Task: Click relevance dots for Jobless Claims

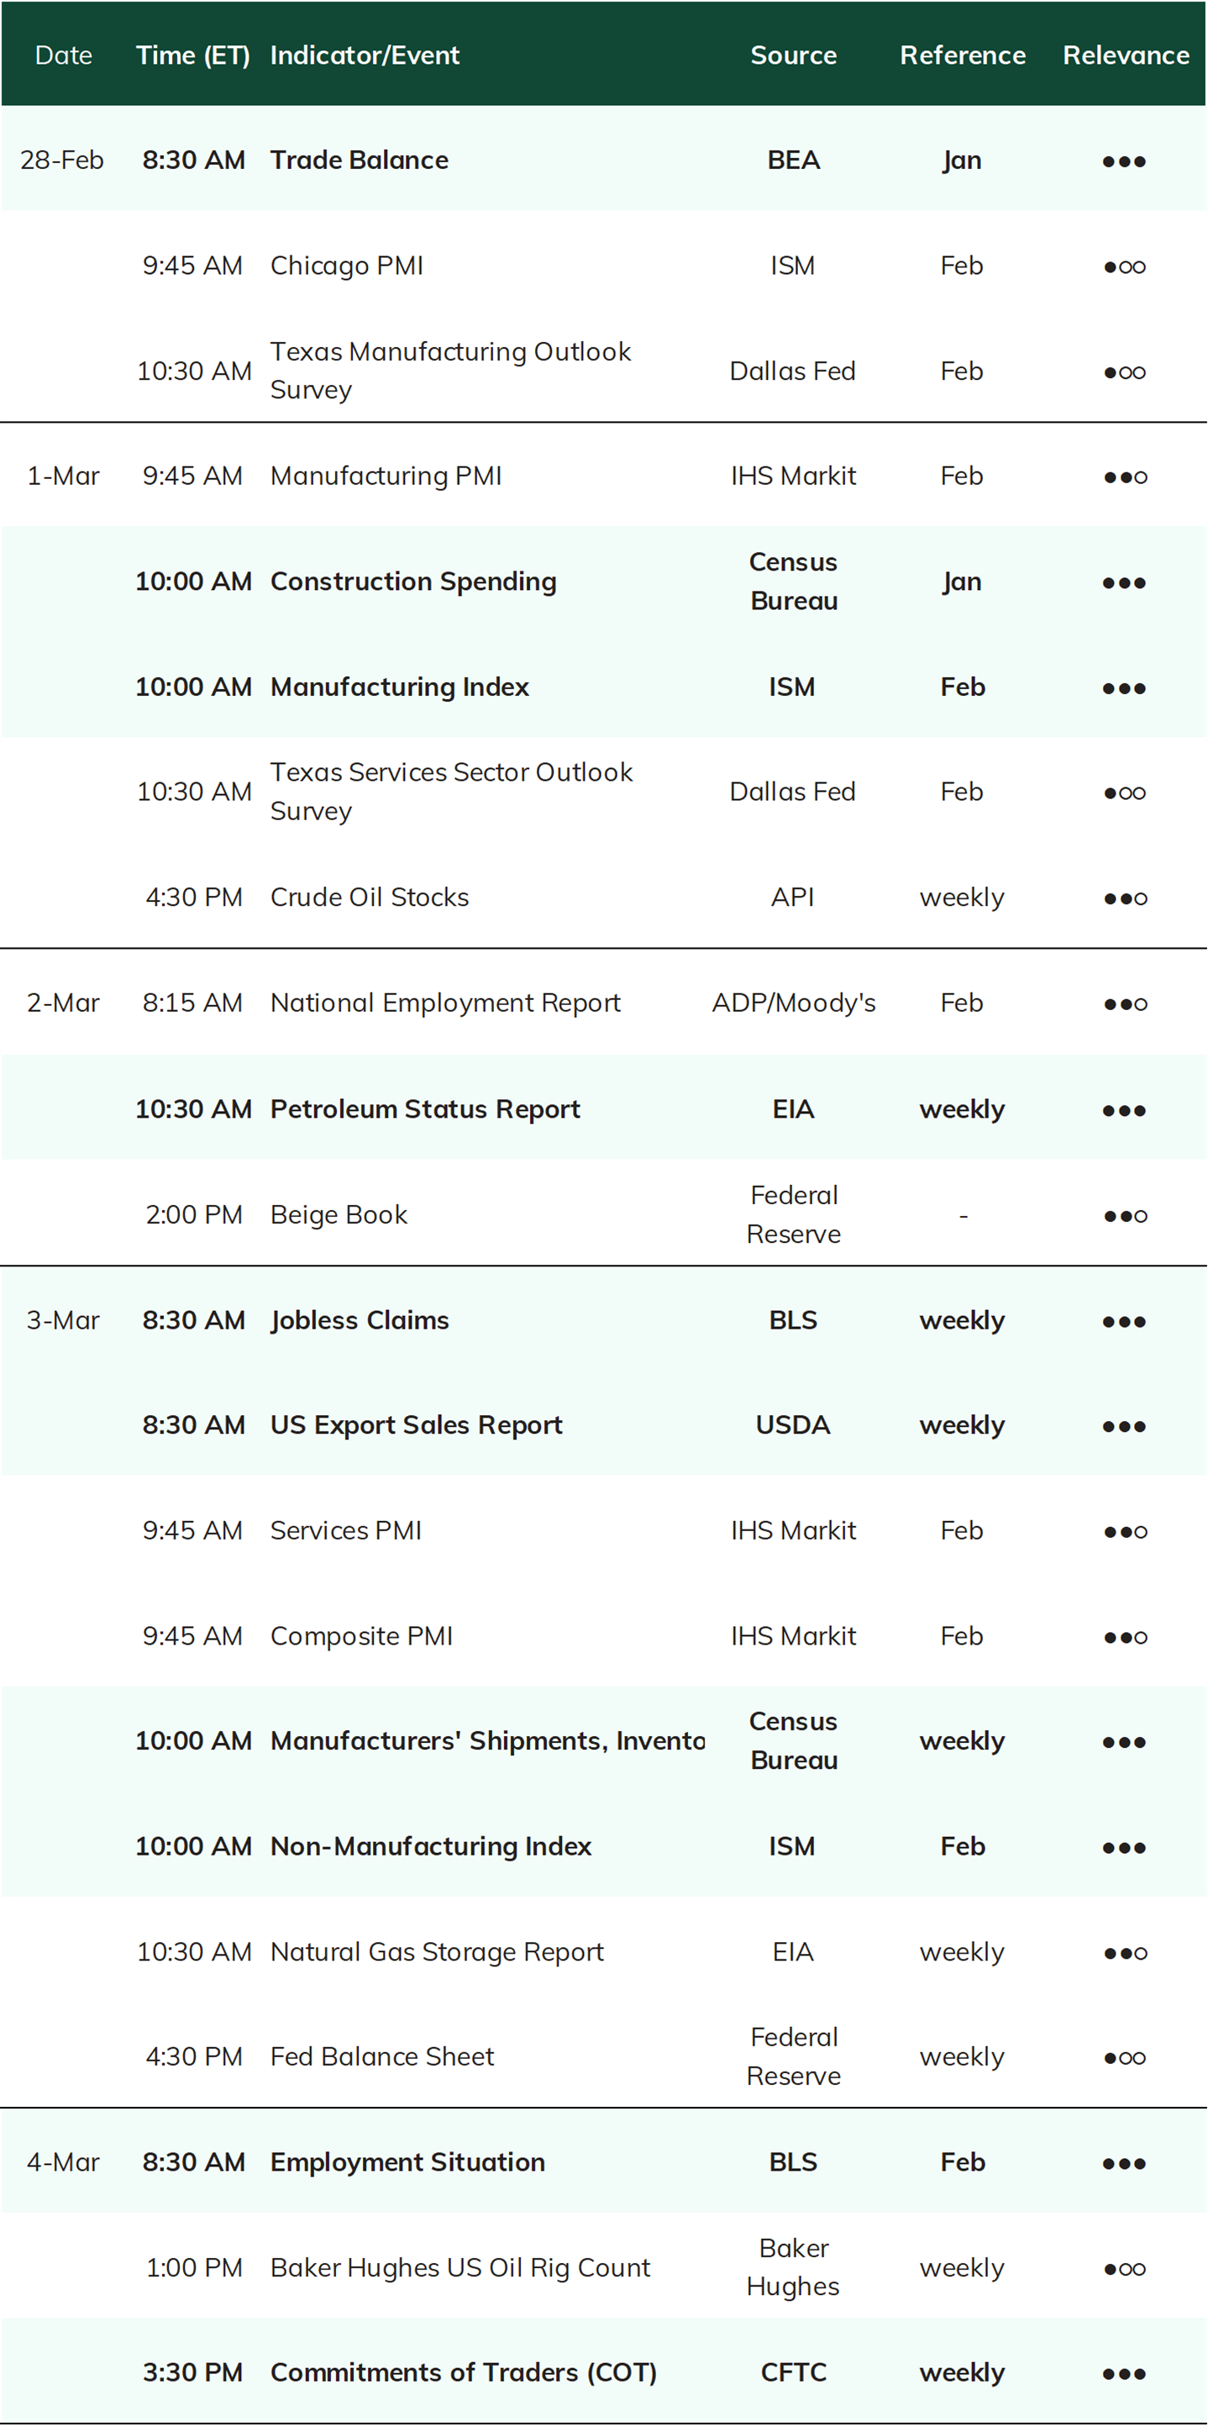Action: pyautogui.click(x=1124, y=1322)
